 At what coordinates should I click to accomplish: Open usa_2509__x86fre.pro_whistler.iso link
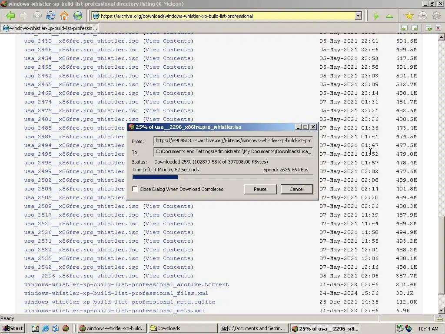(x=81, y=206)
